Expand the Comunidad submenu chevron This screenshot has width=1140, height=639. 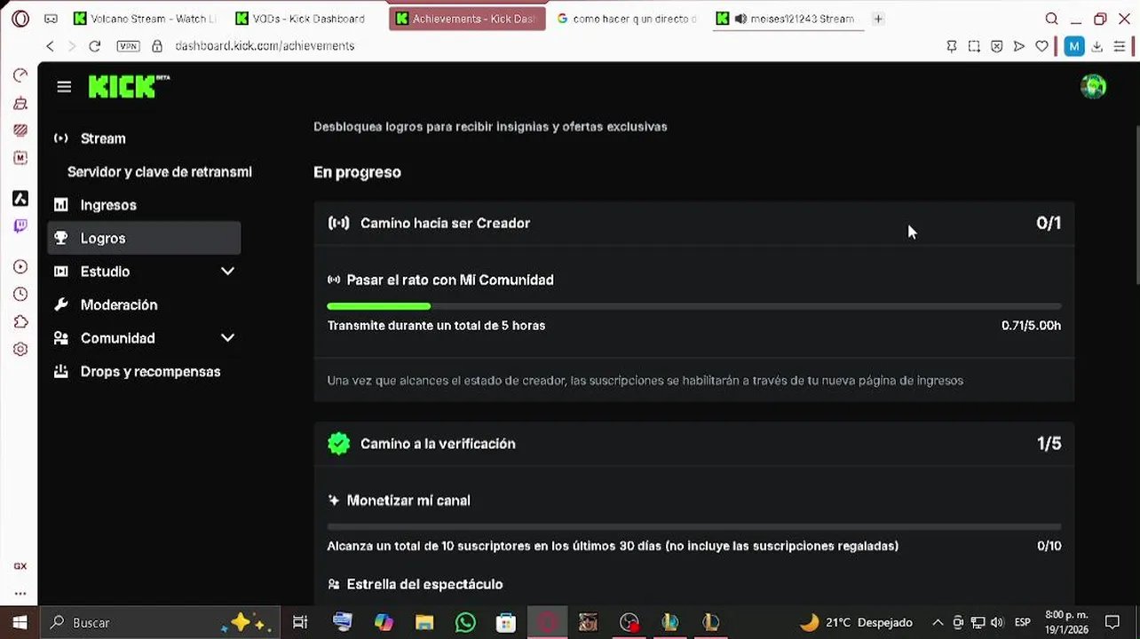(227, 338)
